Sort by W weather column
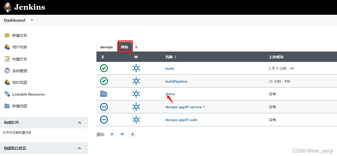Screen dimensions: 337x156 coord(136,57)
